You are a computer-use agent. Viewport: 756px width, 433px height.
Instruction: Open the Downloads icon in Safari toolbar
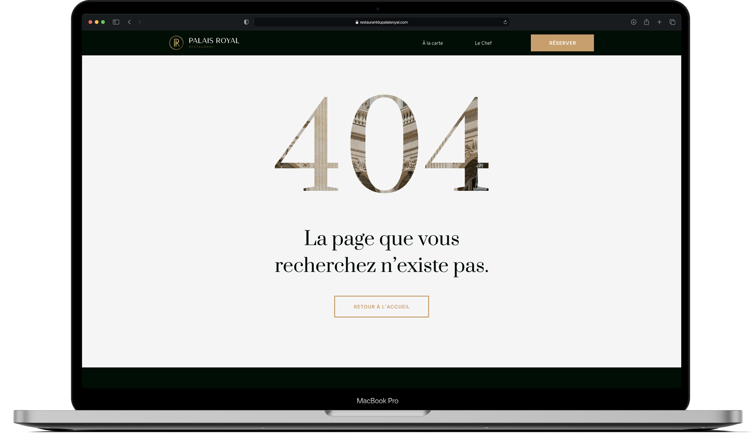634,22
